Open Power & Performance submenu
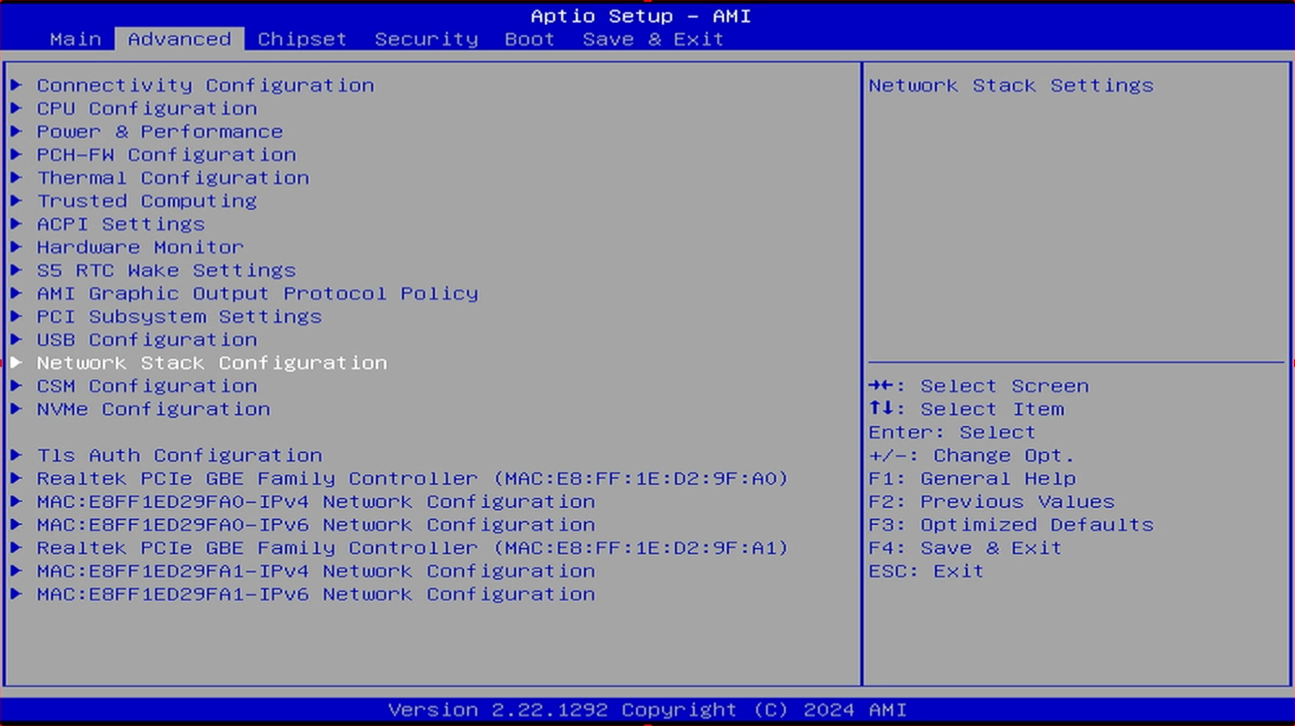 pyautogui.click(x=159, y=132)
